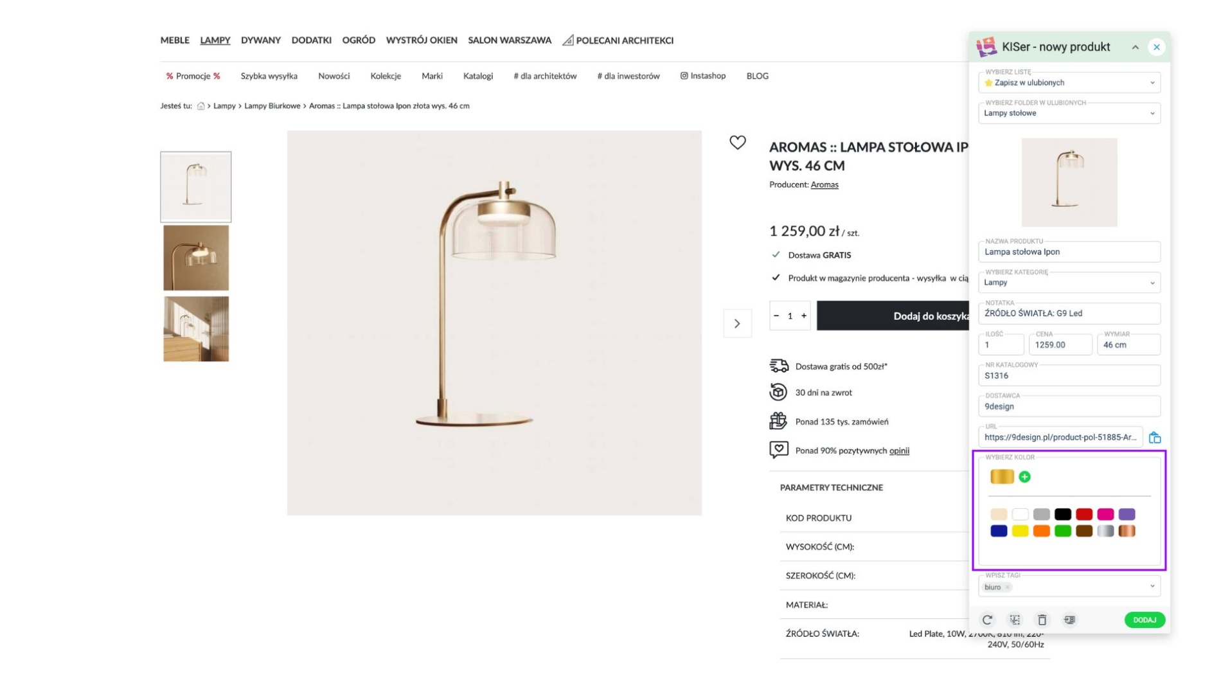Add product to wishlist with heart icon
1221x687 pixels.
[737, 142]
